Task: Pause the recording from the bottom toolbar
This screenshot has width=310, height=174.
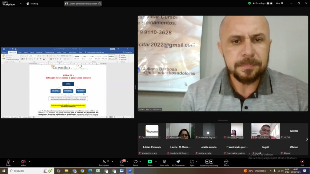Action: (207, 162)
